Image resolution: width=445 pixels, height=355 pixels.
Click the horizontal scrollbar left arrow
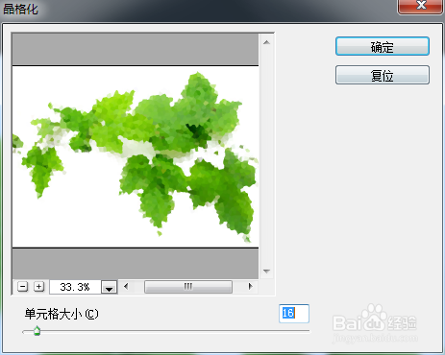(x=126, y=286)
